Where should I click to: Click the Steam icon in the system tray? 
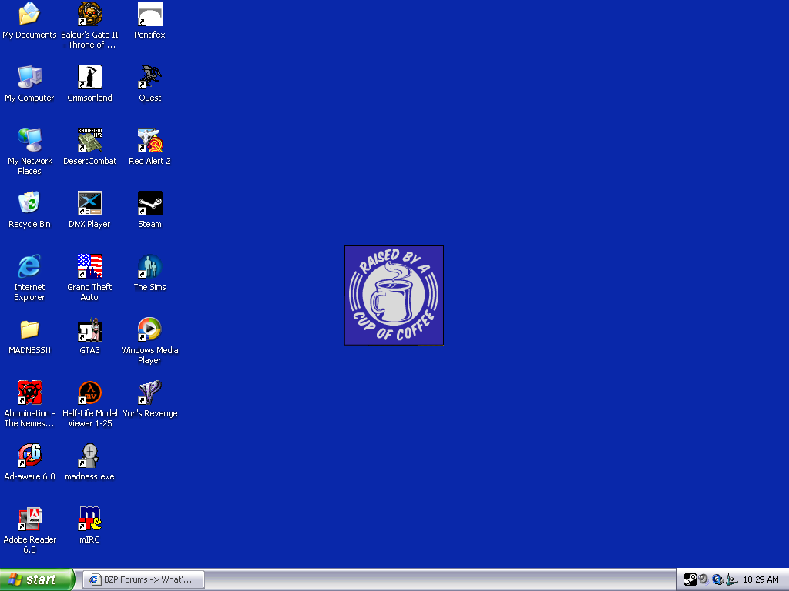690,579
